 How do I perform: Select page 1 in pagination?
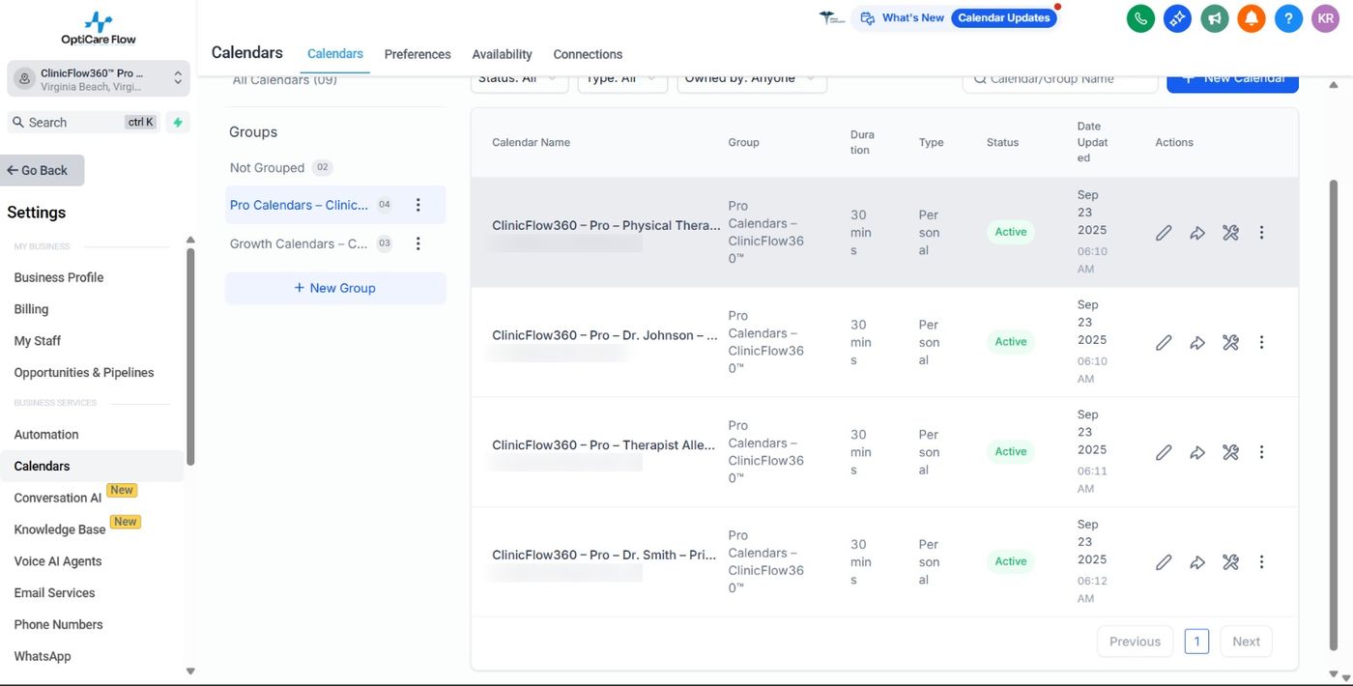click(x=1196, y=642)
